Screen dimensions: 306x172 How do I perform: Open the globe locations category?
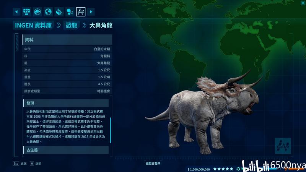pos(48,12)
